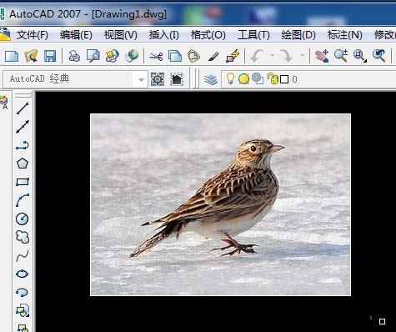Open the 格式(O) menu
The width and height of the screenshot is (396, 332).
(208, 35)
